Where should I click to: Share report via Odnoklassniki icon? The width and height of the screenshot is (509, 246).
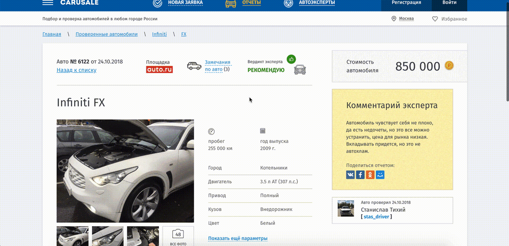coord(370,174)
